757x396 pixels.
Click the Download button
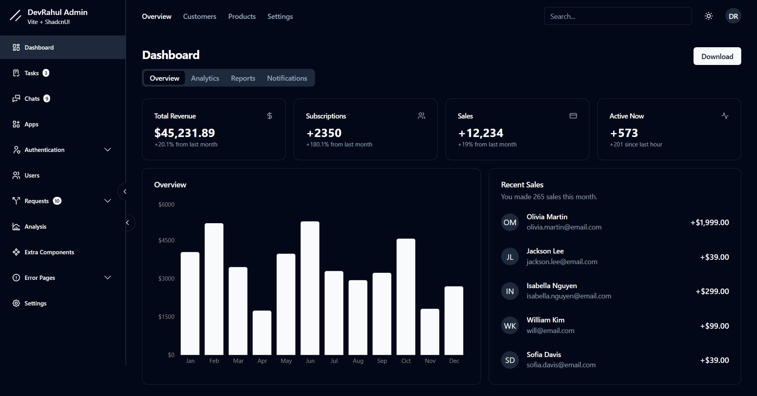[x=717, y=56]
